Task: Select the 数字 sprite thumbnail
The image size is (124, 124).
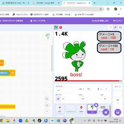Action: (60, 109)
